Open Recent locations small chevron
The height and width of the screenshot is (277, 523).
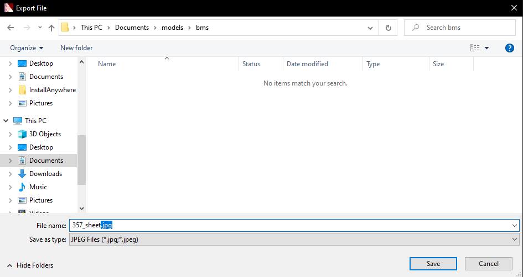pos(40,28)
